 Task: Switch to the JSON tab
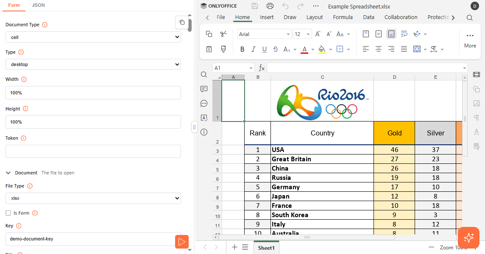point(39,5)
